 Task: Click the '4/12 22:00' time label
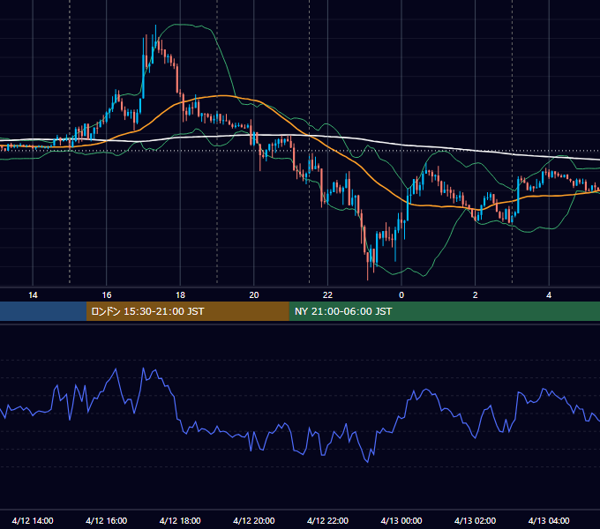pyautogui.click(x=327, y=520)
